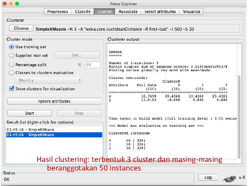Screen dimensions: 248x186
Task: Click the x centroid value 18.7699
Action: pyautogui.click(x=149, y=96)
